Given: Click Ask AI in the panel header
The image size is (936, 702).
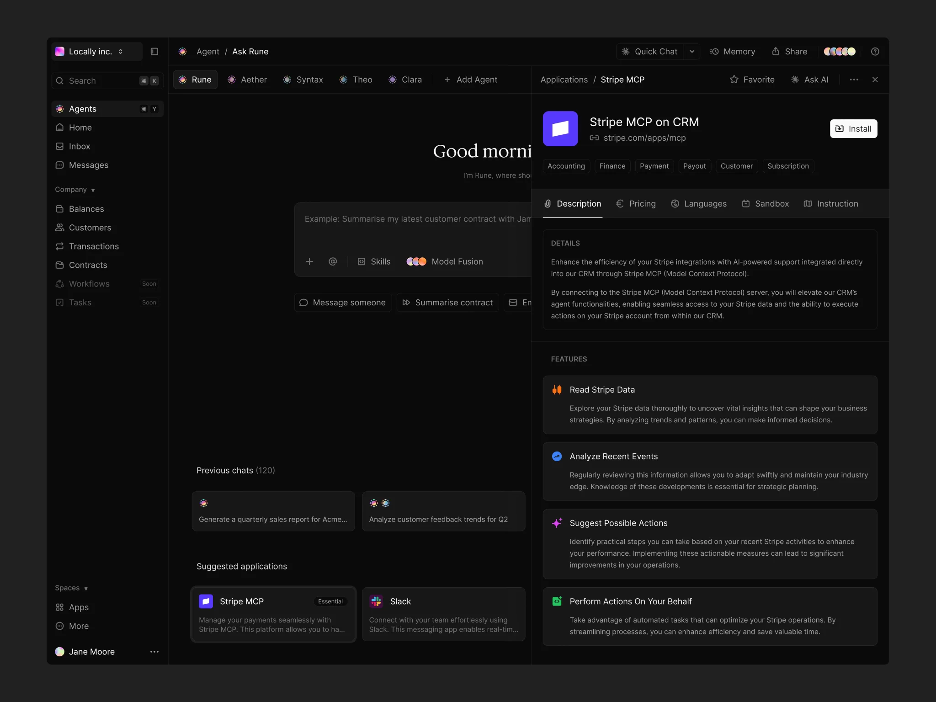Looking at the screenshot, I should click(x=810, y=80).
